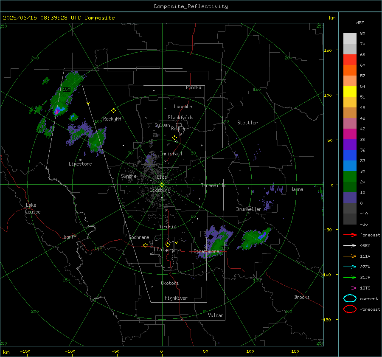
Task: Select the 20 dBZ green legend swatch
Action: (x=350, y=176)
